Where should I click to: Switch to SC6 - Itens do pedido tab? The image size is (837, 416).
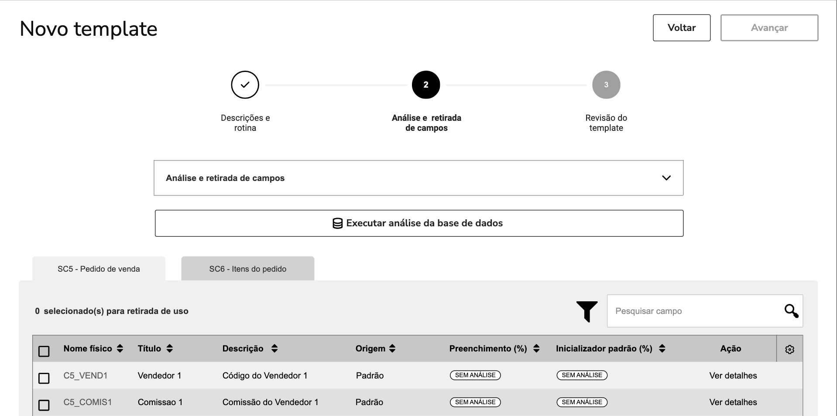[x=247, y=269]
